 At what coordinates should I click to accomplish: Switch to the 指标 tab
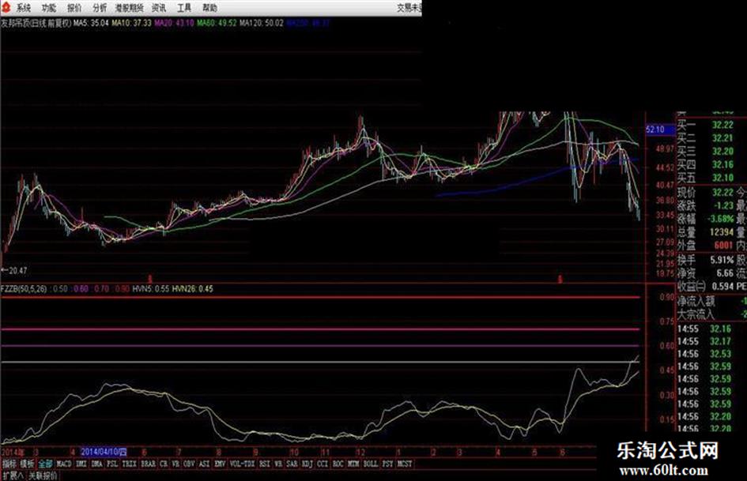tap(9, 464)
